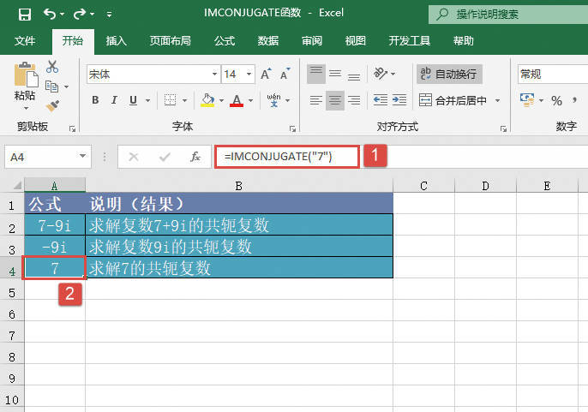Toggle bold formatting
The image size is (588, 412).
94,100
